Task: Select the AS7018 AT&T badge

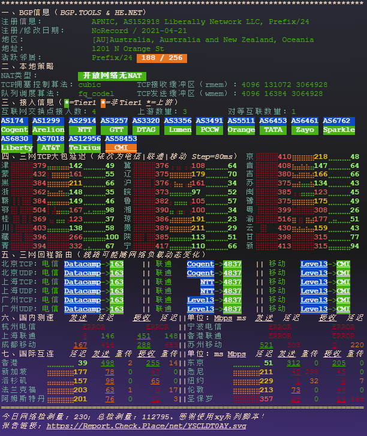Action: point(50,144)
